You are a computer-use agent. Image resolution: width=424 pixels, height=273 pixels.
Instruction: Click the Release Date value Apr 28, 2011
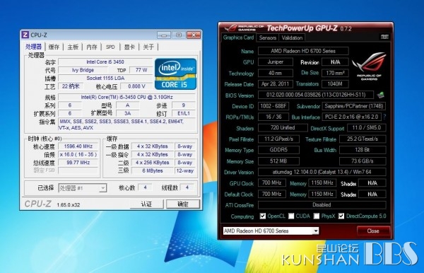(276, 84)
